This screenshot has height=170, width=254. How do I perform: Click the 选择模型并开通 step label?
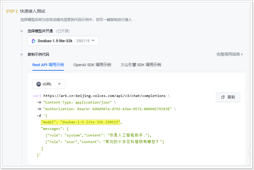(40, 31)
